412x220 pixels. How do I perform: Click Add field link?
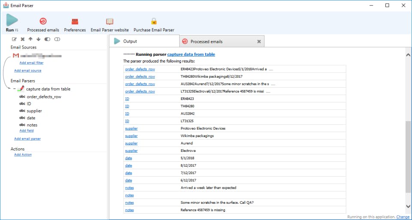click(27, 130)
